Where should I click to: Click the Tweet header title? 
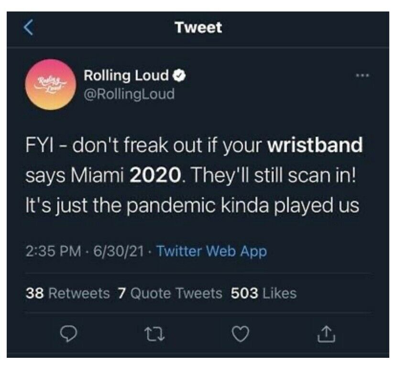[x=199, y=27]
